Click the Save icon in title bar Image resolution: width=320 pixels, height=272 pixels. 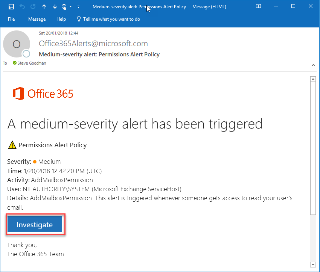tap(11, 6)
